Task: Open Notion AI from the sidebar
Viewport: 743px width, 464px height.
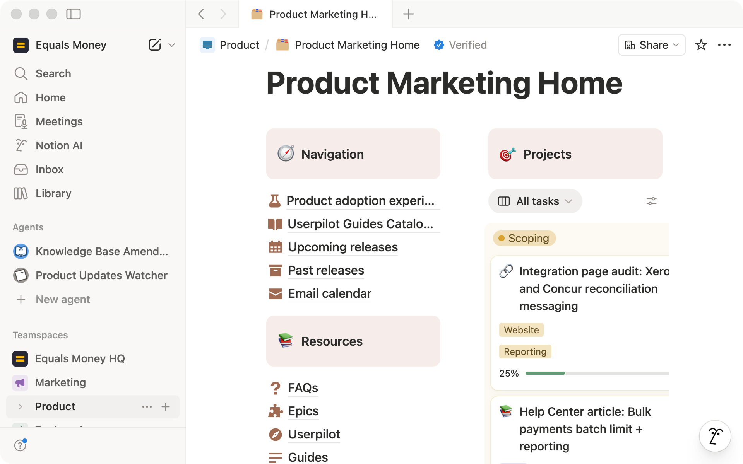Action: tap(59, 145)
